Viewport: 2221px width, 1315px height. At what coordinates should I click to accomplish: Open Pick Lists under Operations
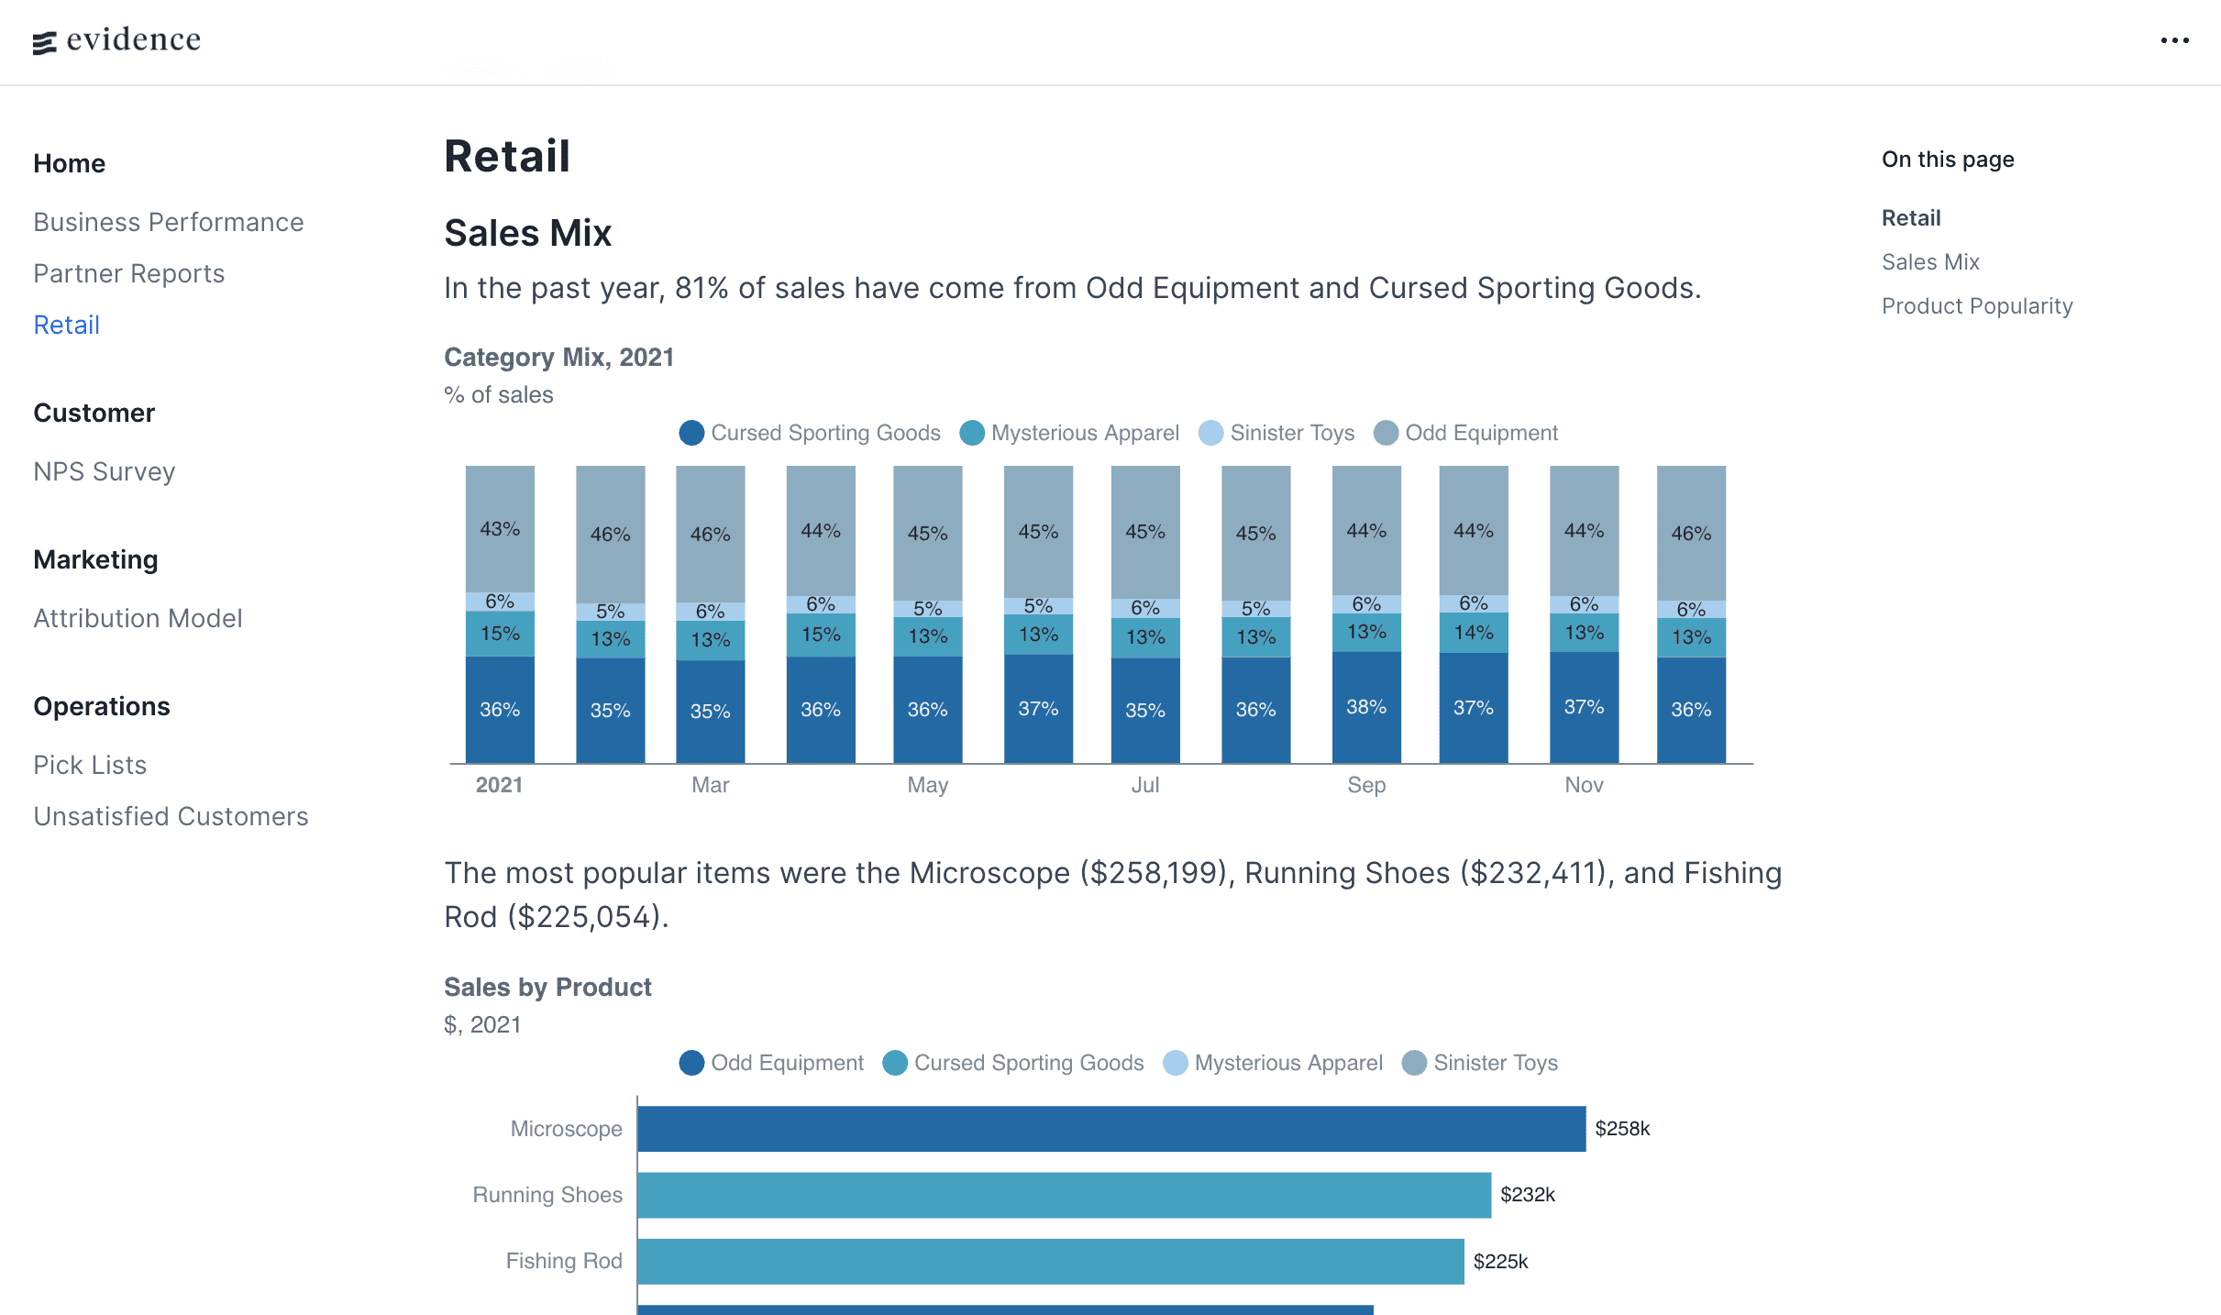(90, 765)
